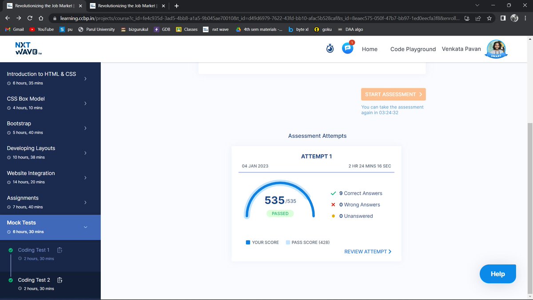Open the Chrome profile avatar icon
Viewport: 533px width, 300px height.
pyautogui.click(x=515, y=18)
